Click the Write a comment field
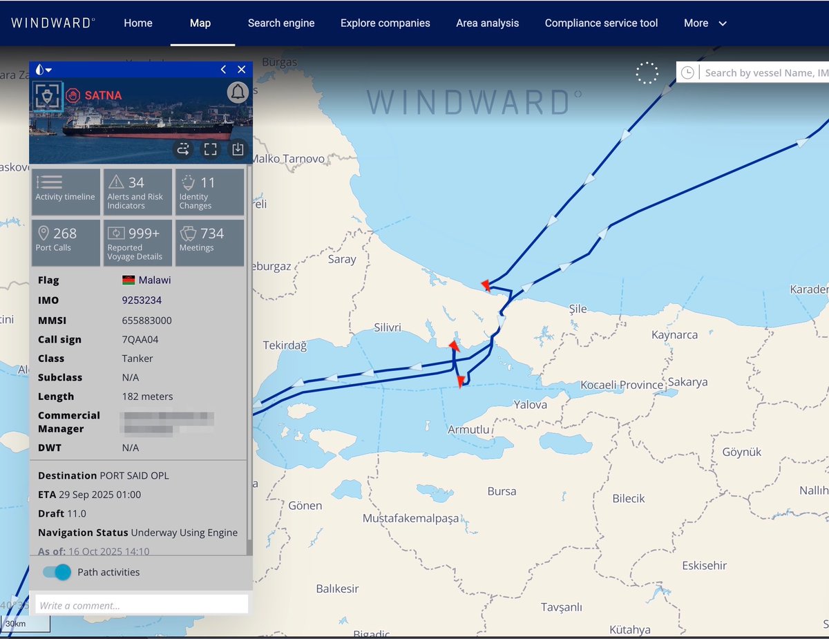Image resolution: width=829 pixels, height=639 pixels. (x=142, y=605)
